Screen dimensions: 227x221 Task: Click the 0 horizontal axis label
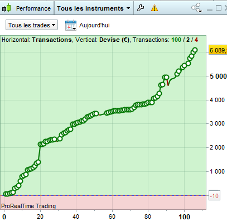tap(4, 217)
